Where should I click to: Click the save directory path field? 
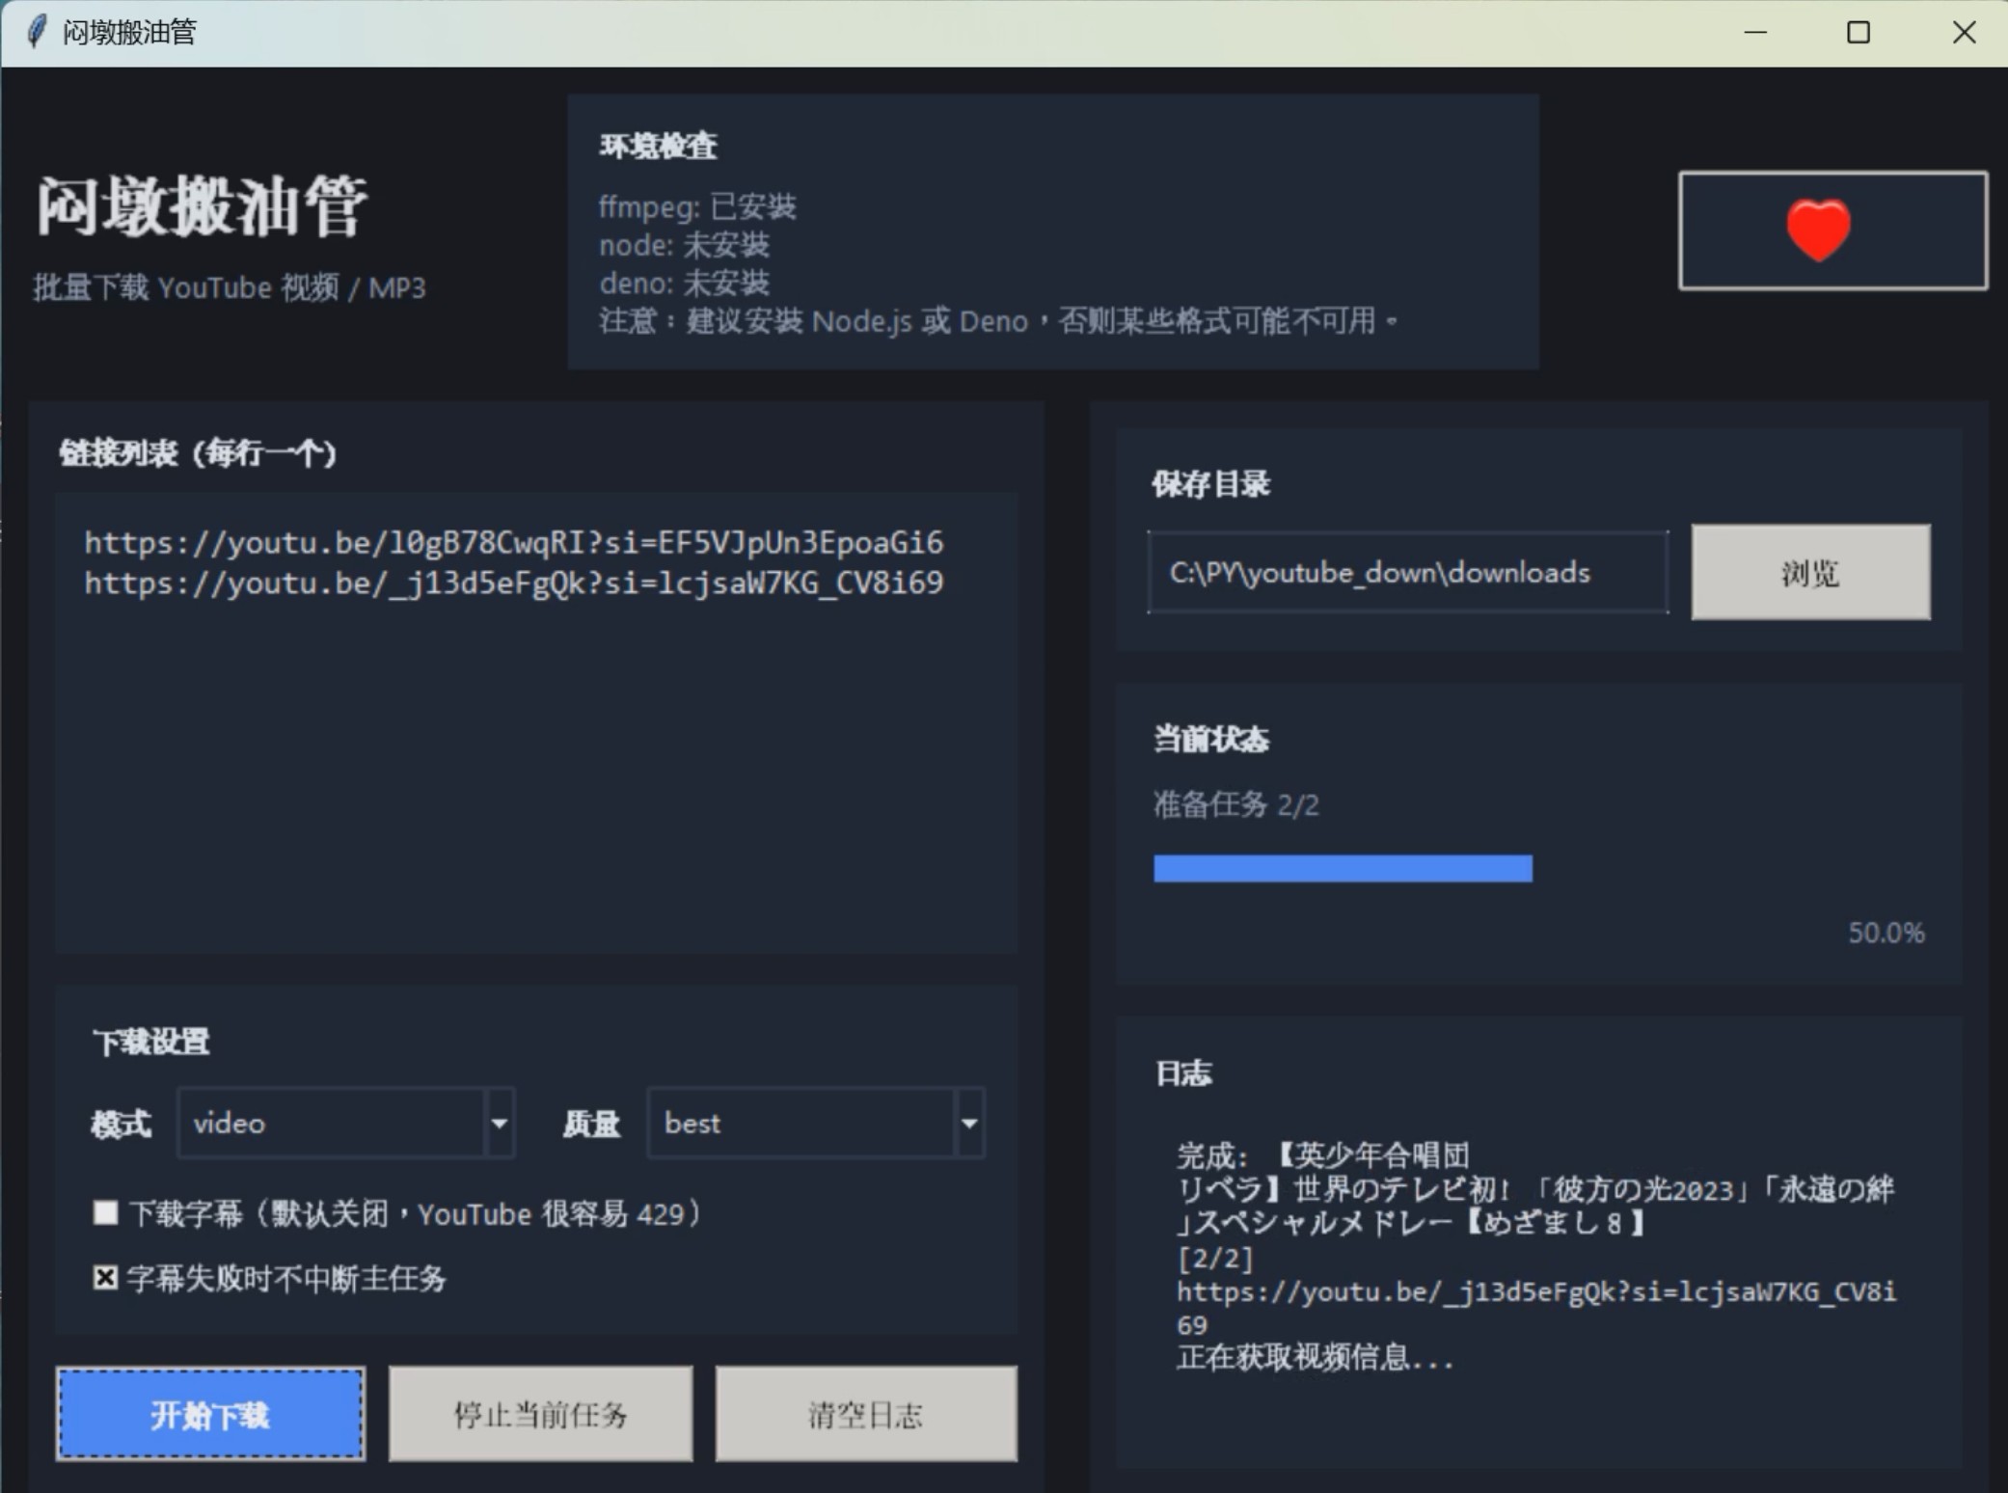point(1408,572)
